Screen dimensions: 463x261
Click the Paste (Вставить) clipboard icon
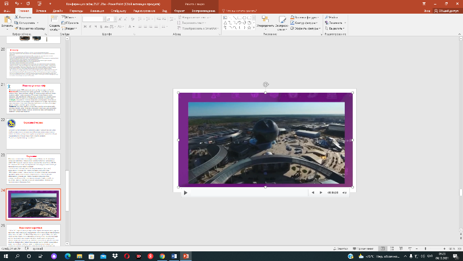7,20
